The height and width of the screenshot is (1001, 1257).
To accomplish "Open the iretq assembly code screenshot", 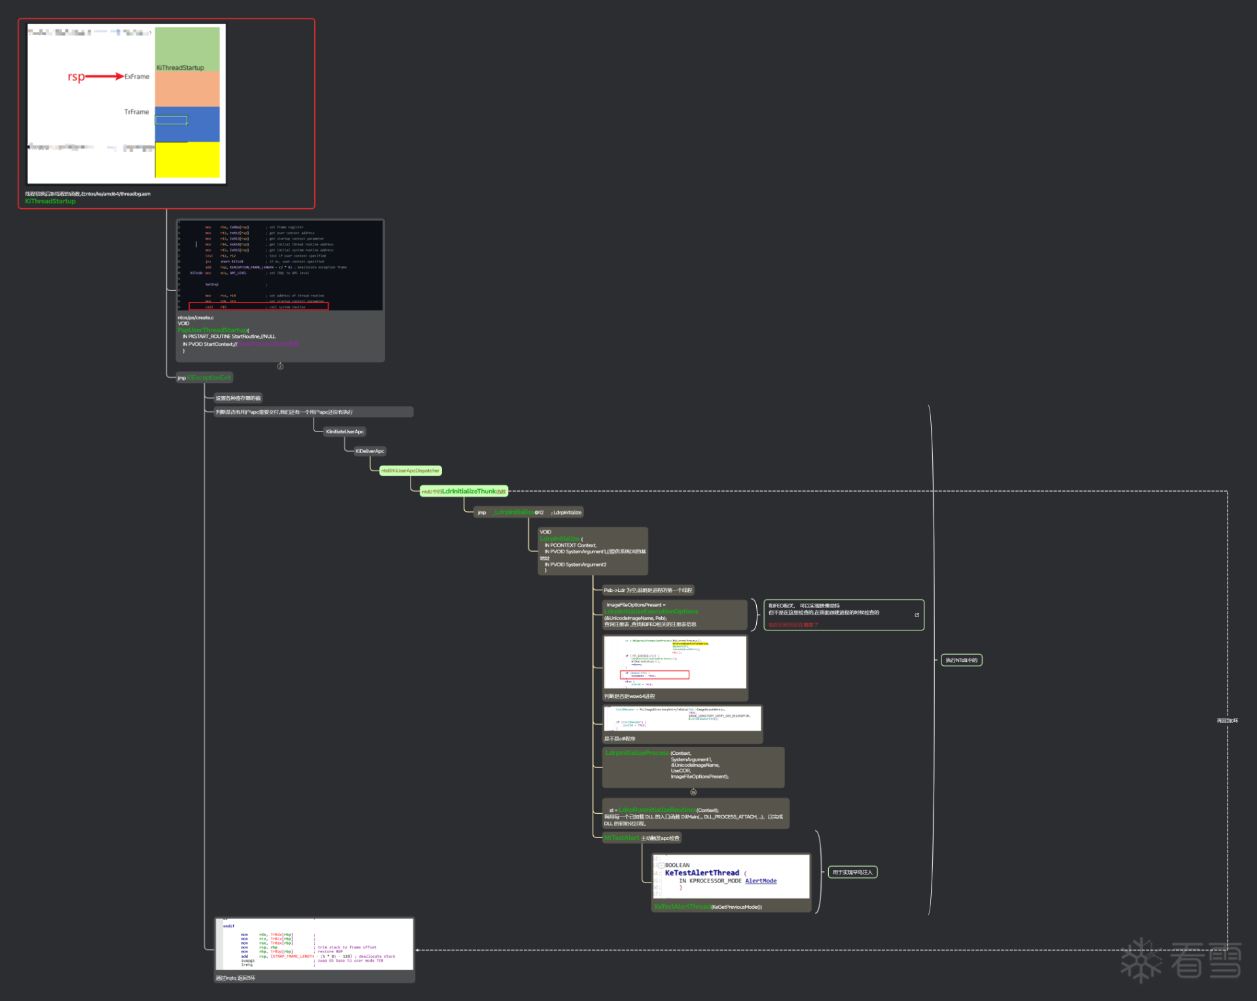I will pos(314,944).
